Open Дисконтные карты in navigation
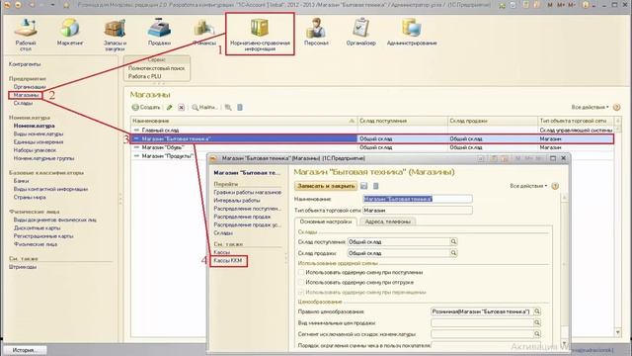Screen dimensions: 632x356 37,228
